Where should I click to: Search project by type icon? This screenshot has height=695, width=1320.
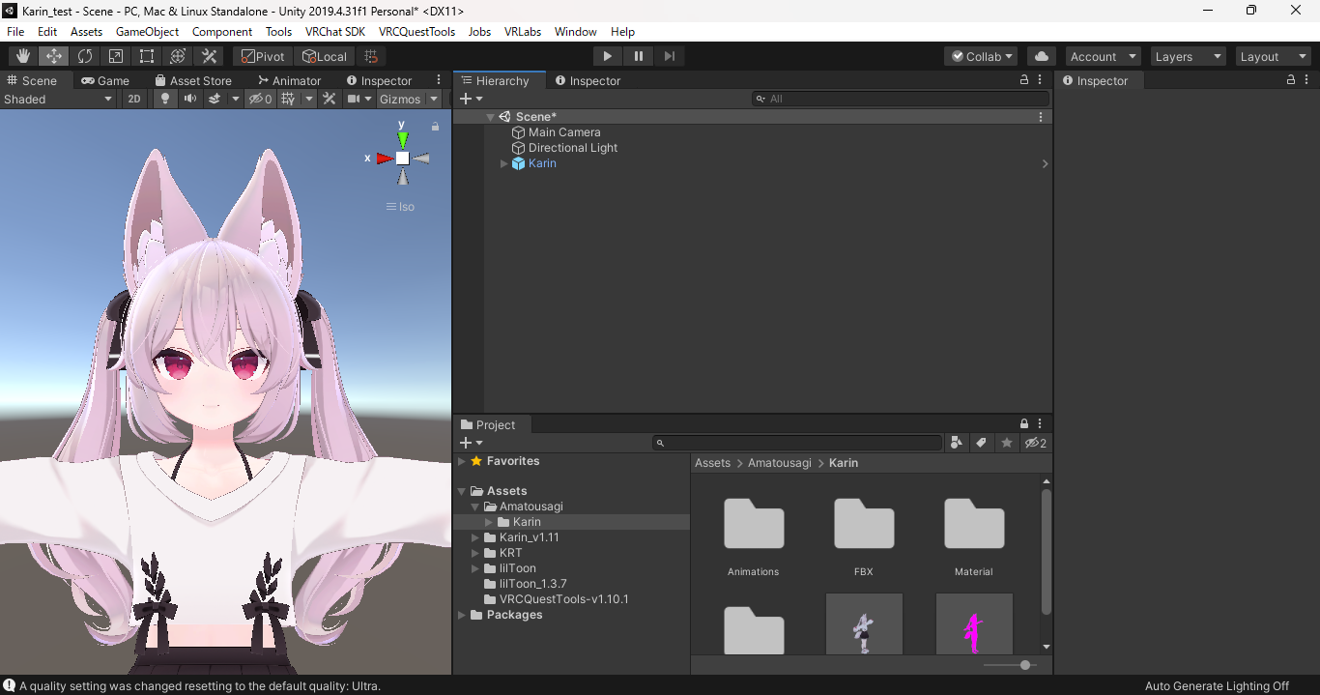tap(957, 443)
